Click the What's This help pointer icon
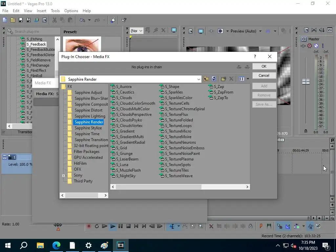The image size is (336, 252). pyautogui.click(x=124, y=20)
